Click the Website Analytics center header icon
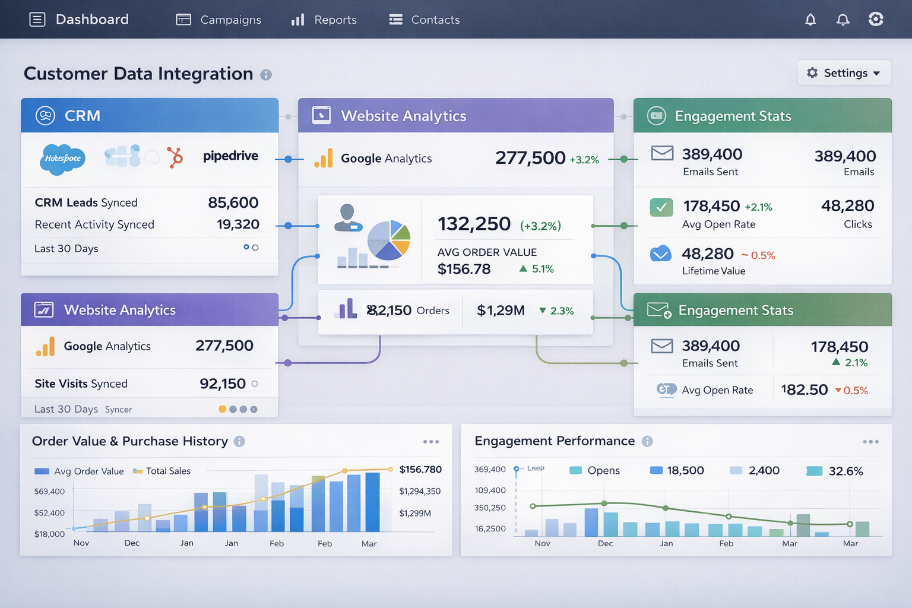 point(321,115)
